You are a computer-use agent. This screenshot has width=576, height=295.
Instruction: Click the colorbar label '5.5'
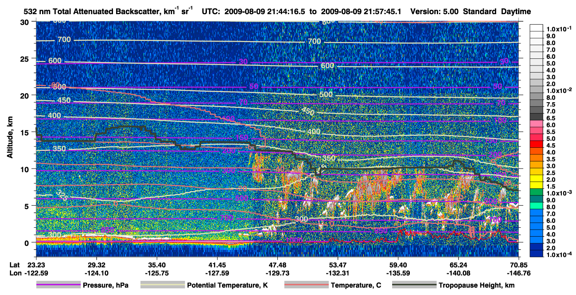pyautogui.click(x=551, y=131)
